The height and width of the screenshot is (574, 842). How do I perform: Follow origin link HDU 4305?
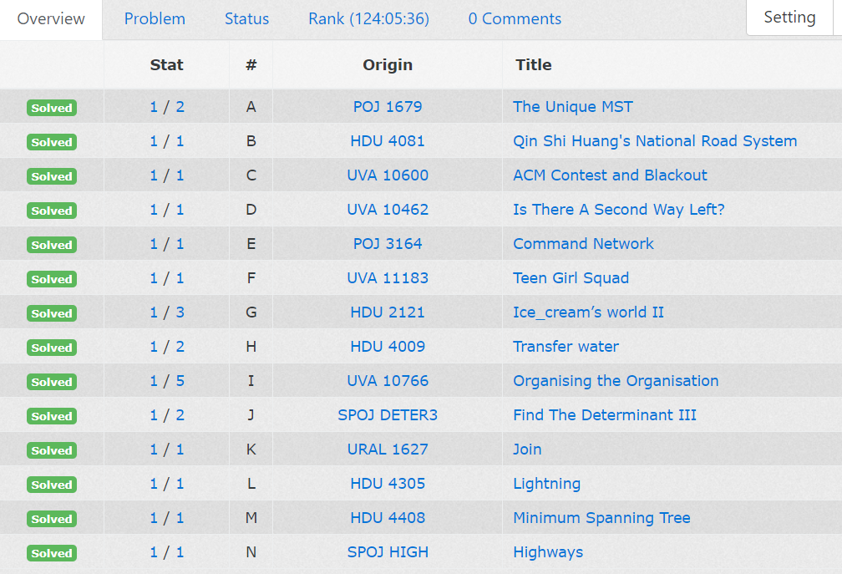tap(388, 484)
